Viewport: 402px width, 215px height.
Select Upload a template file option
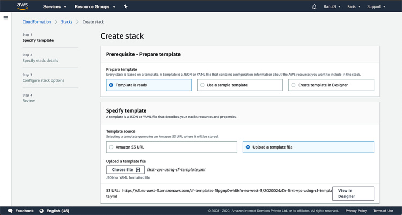tap(308, 147)
